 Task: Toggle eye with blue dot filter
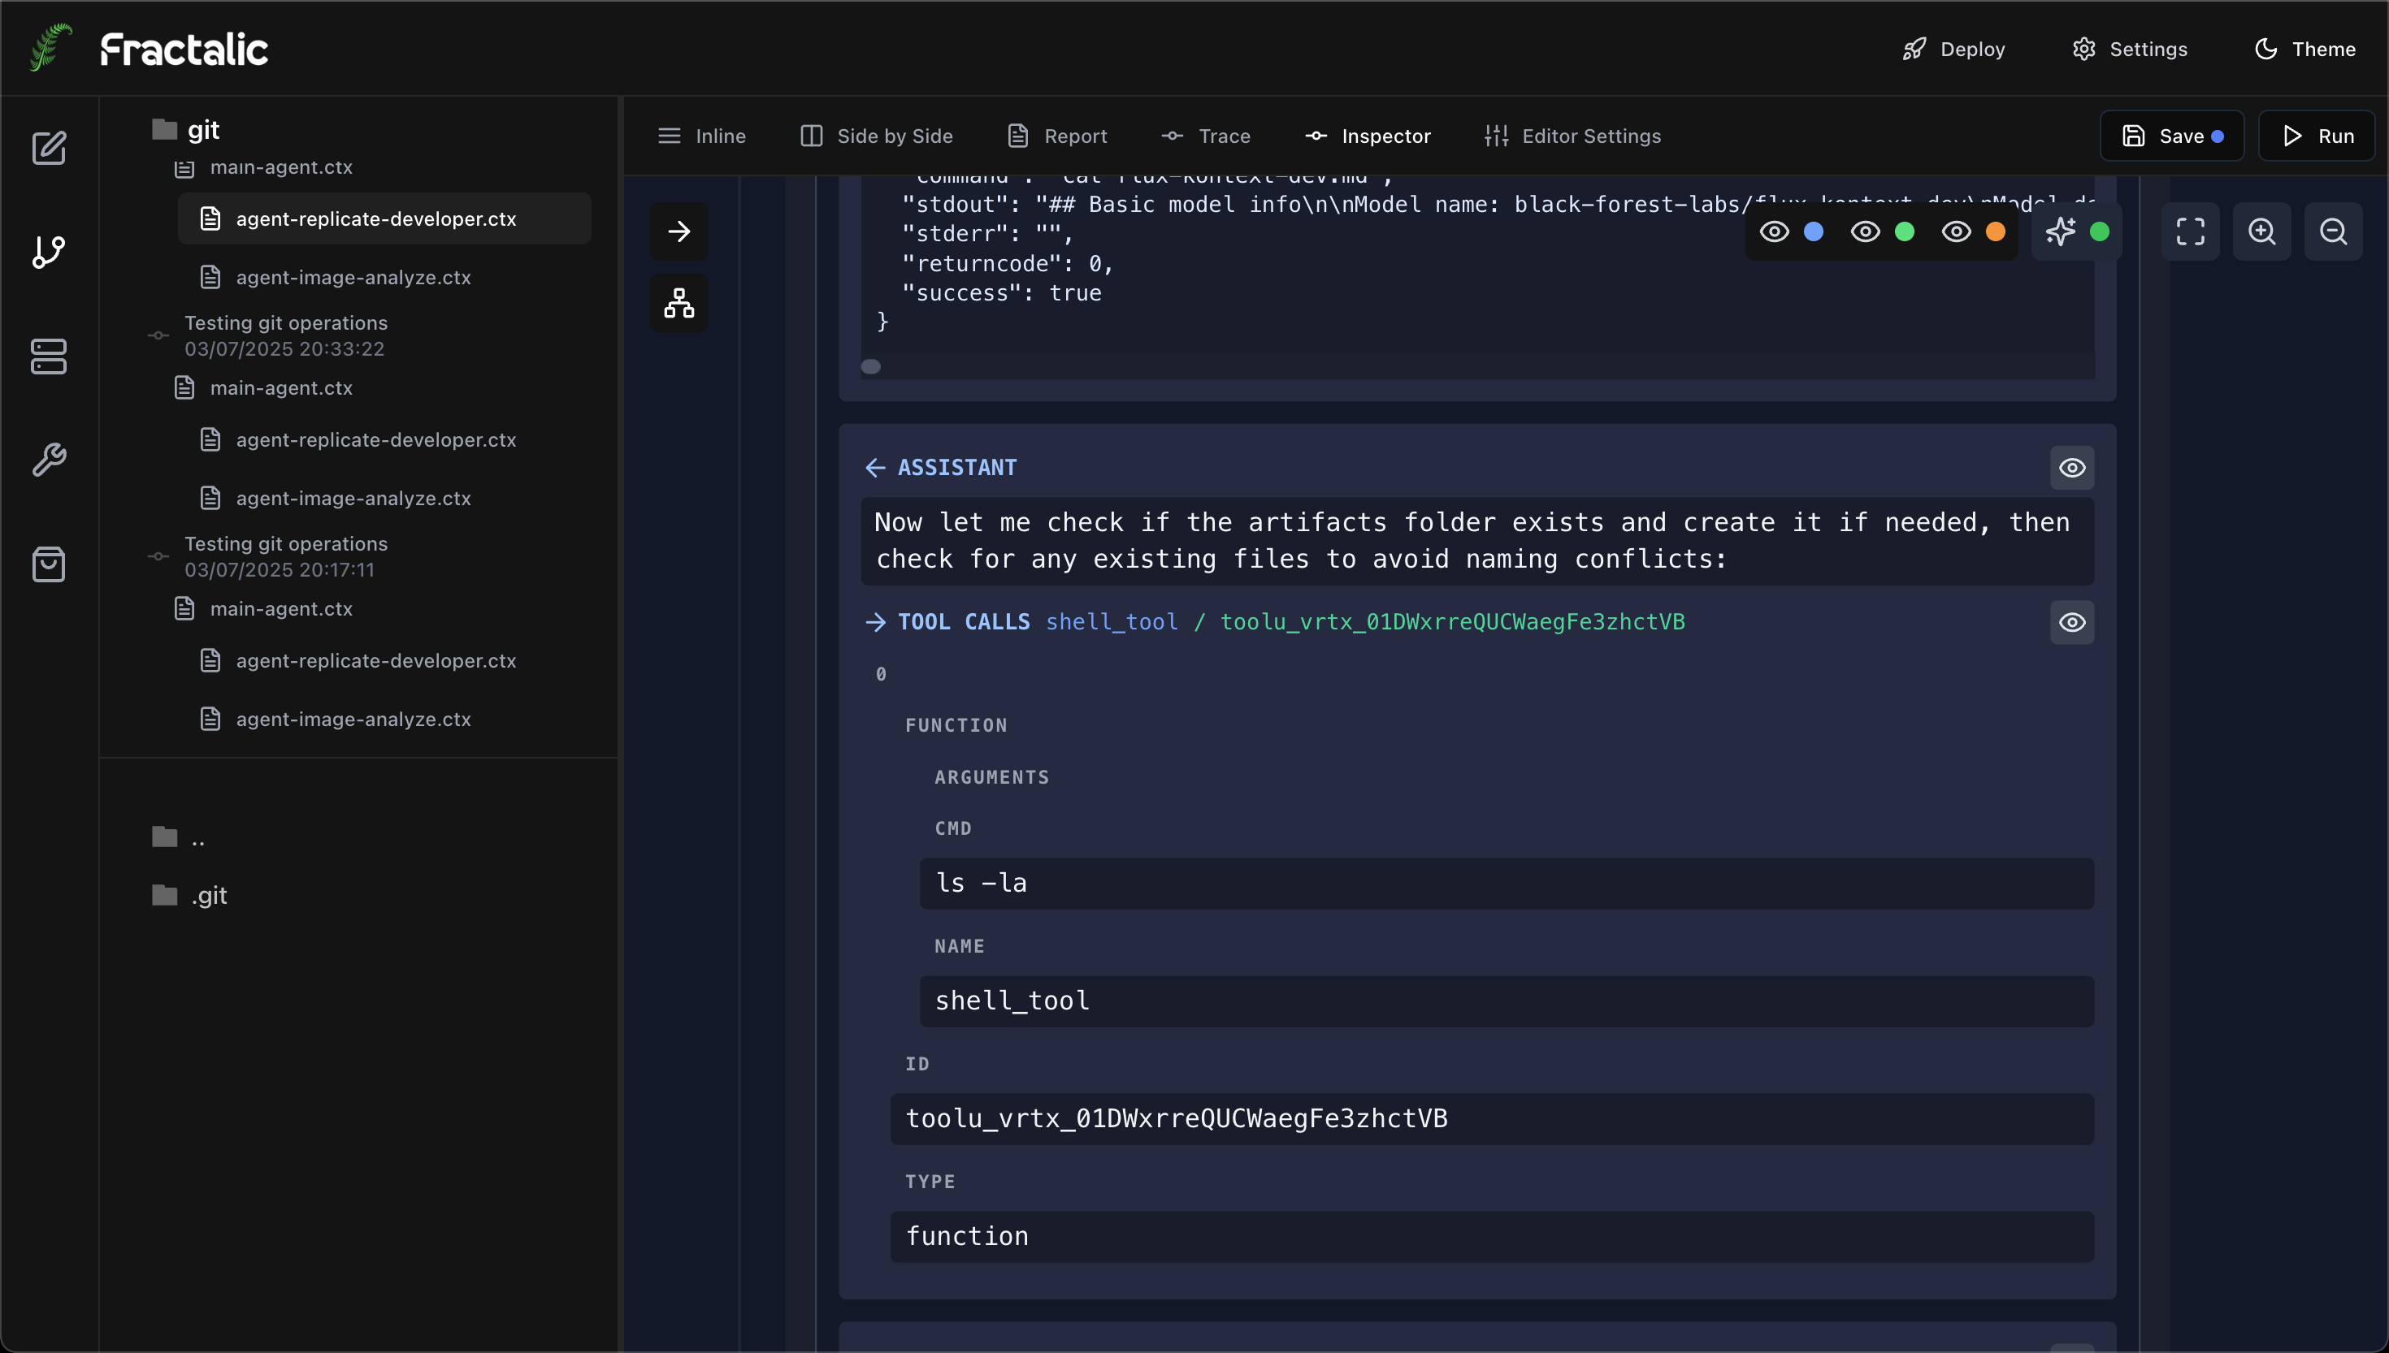1793,231
